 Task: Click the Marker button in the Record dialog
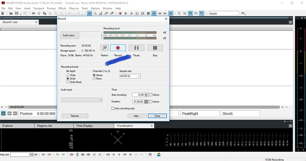pos(105,48)
